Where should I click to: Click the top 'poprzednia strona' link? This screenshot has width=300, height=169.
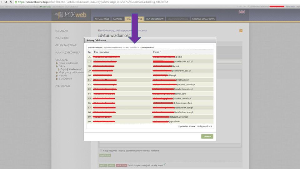click(95, 47)
